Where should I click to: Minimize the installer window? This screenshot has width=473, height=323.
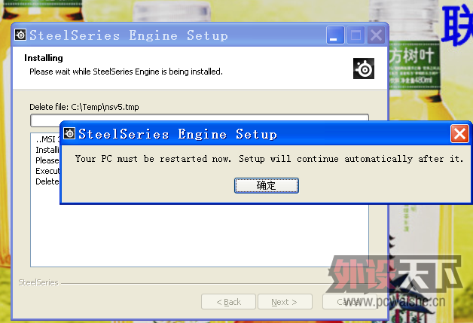tap(335, 35)
